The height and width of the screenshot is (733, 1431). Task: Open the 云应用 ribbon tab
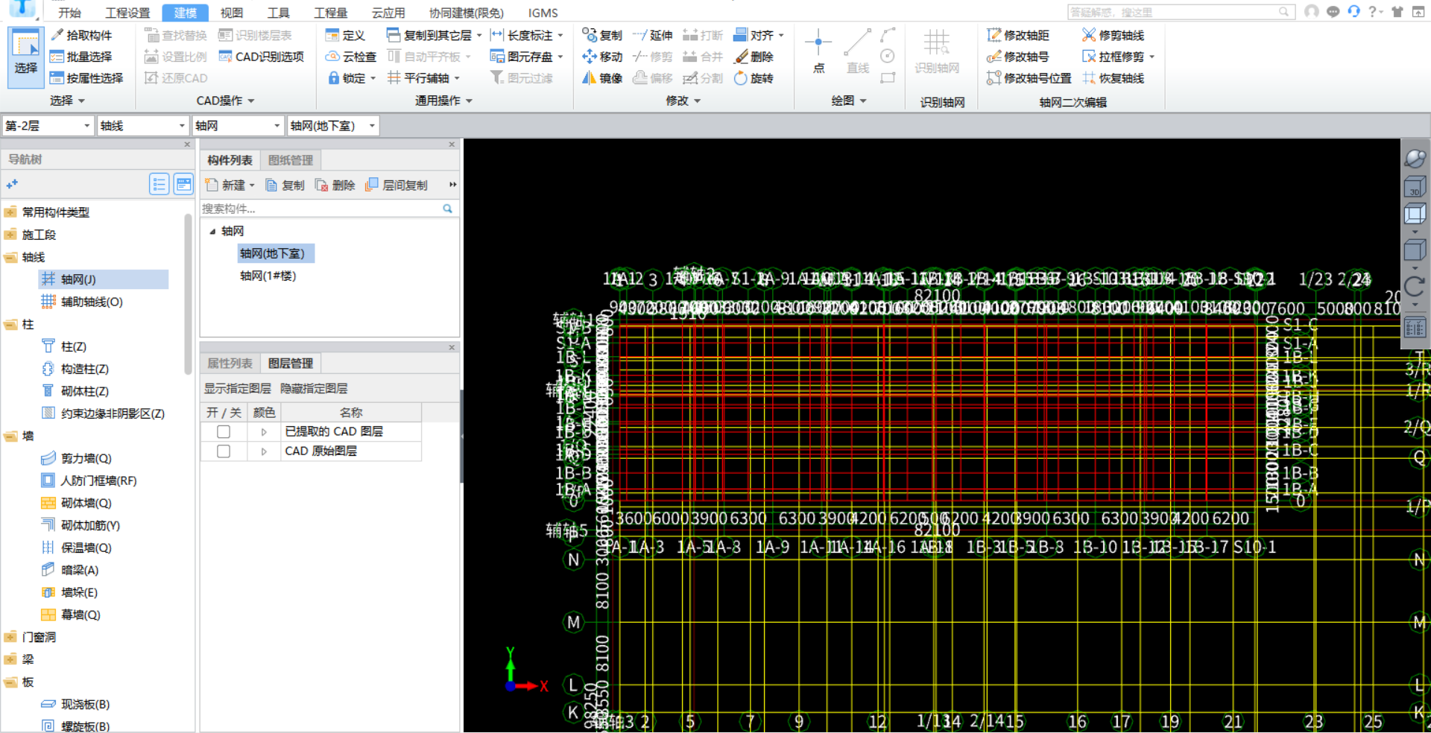click(388, 13)
